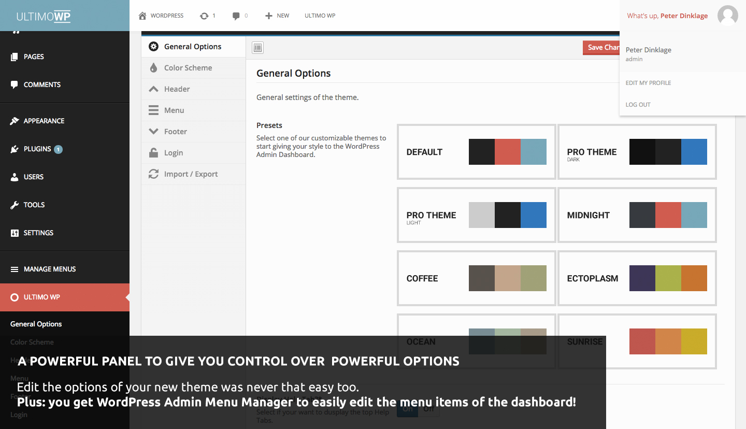This screenshot has height=429, width=746.
Task: Click the Ultimo WP logo
Action: tap(44, 16)
